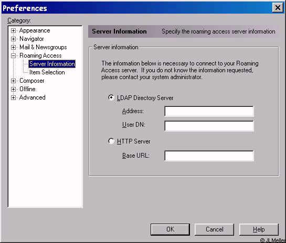This screenshot has height=243, width=286.
Task: Expand Mail & Newsgroups tree node
Action: (13, 47)
